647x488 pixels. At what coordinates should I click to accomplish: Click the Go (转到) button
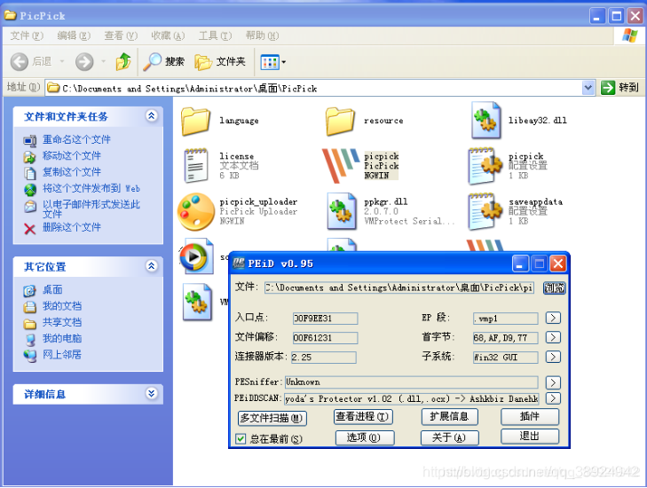point(619,88)
